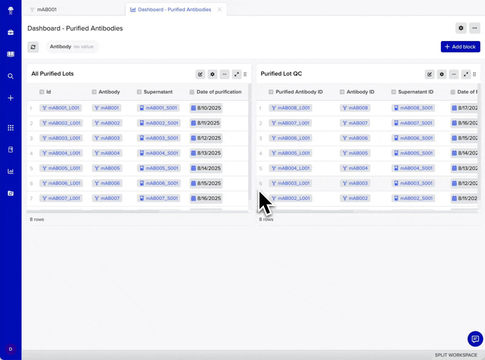This screenshot has width=485, height=360.
Task: Open dashboard settings gear icon
Action: (x=461, y=28)
